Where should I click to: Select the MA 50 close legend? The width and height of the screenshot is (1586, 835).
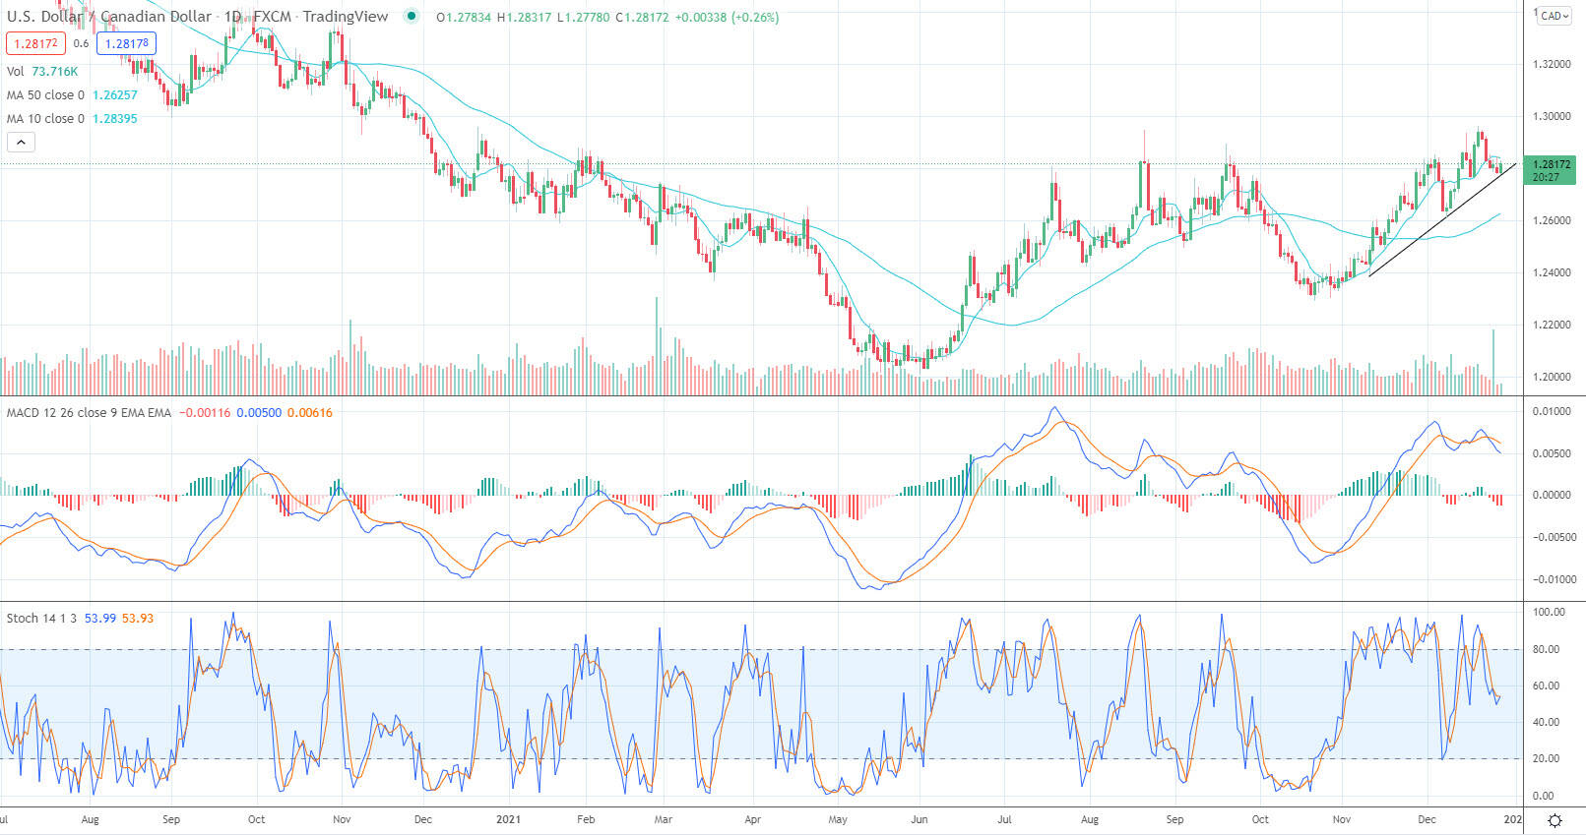click(x=45, y=95)
